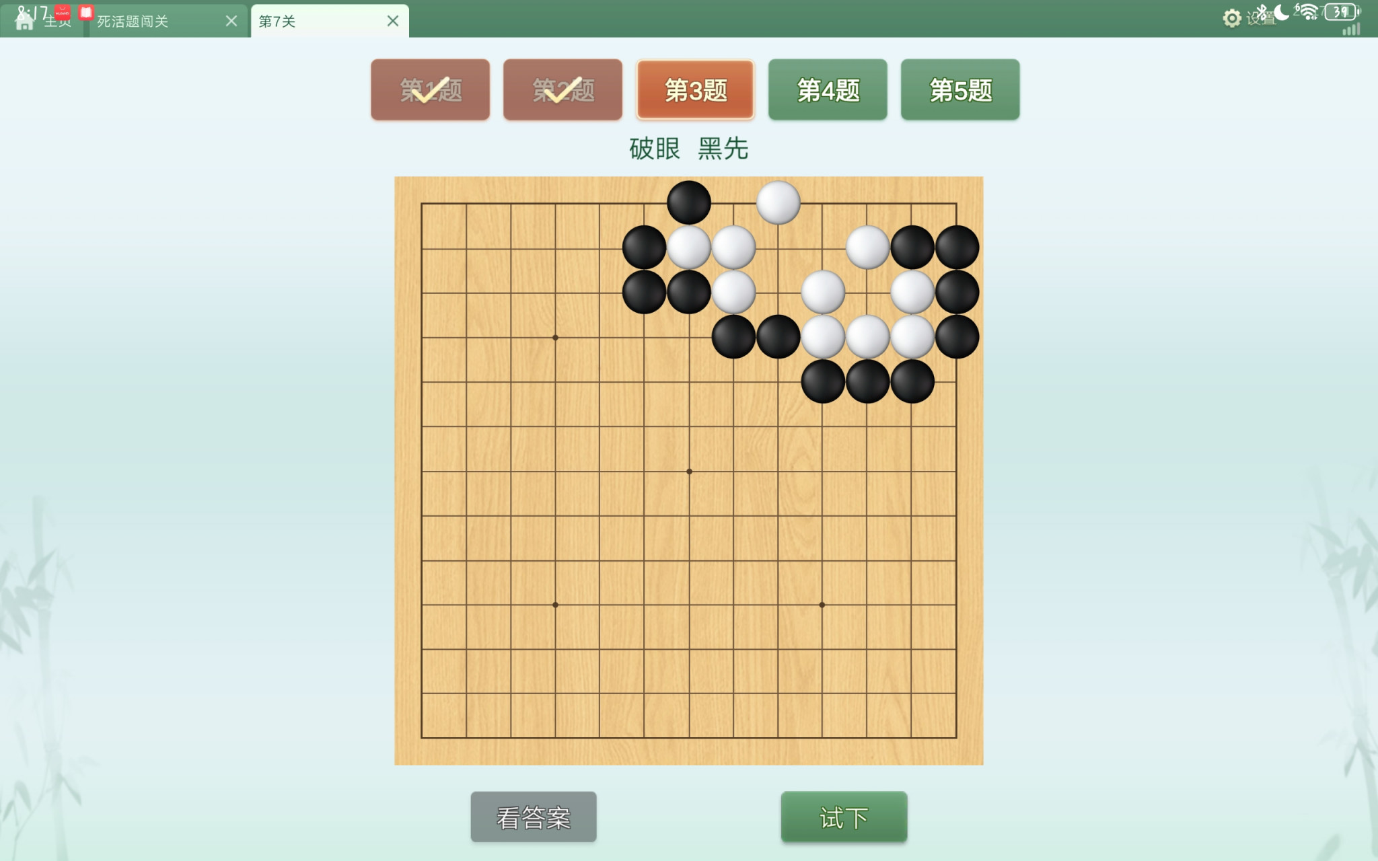Go to problem 第5题
Screen dimensions: 1378x861
[960, 89]
